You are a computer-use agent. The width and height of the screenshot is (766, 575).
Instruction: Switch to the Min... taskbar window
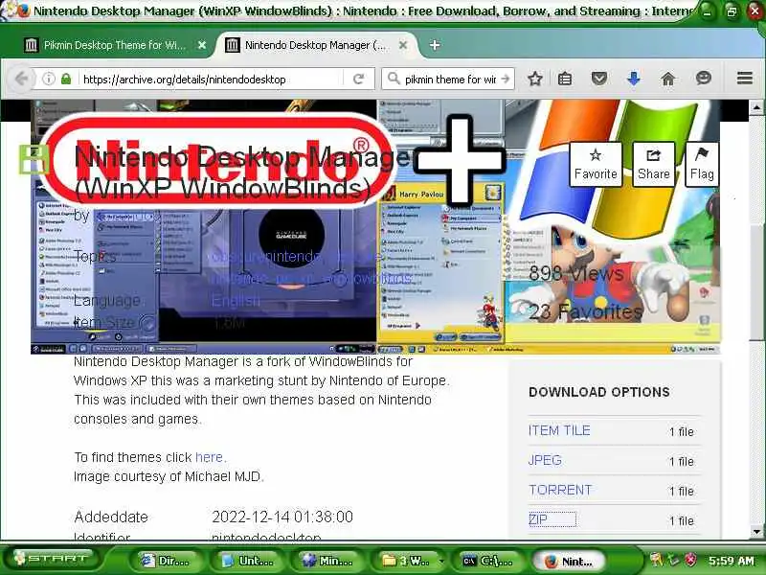click(x=329, y=561)
